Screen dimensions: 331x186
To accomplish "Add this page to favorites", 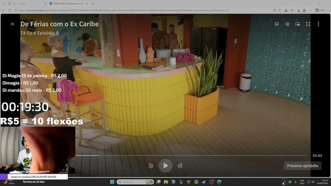I will click(x=280, y=10).
